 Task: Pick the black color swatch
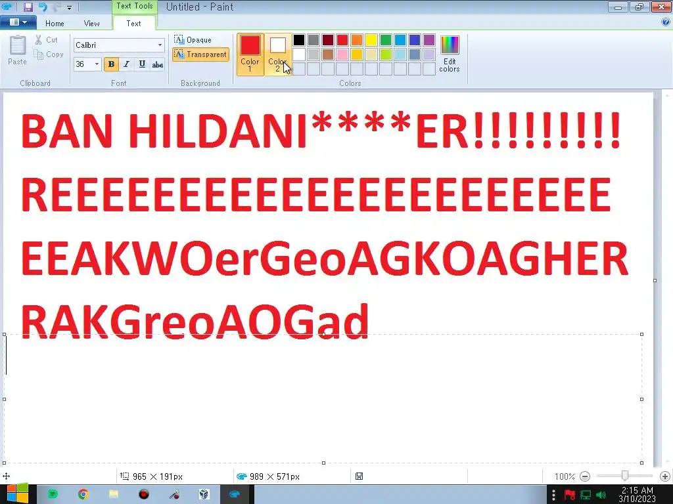coord(299,40)
